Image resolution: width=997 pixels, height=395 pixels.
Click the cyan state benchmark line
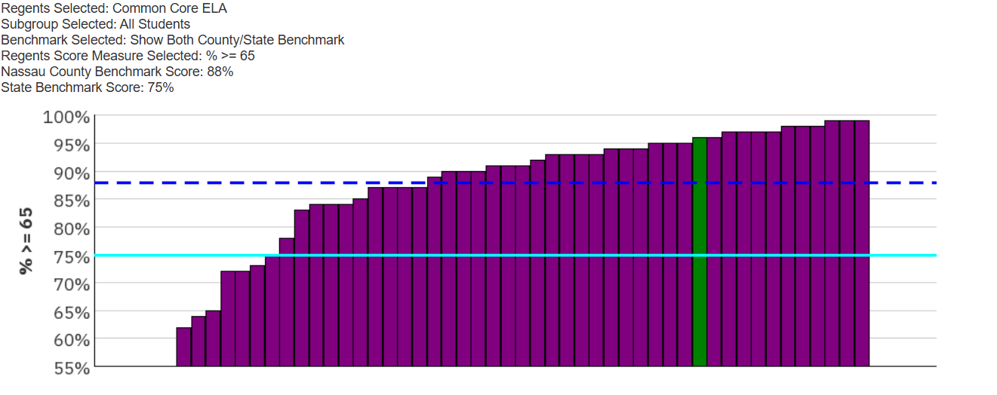pyautogui.click(x=515, y=255)
